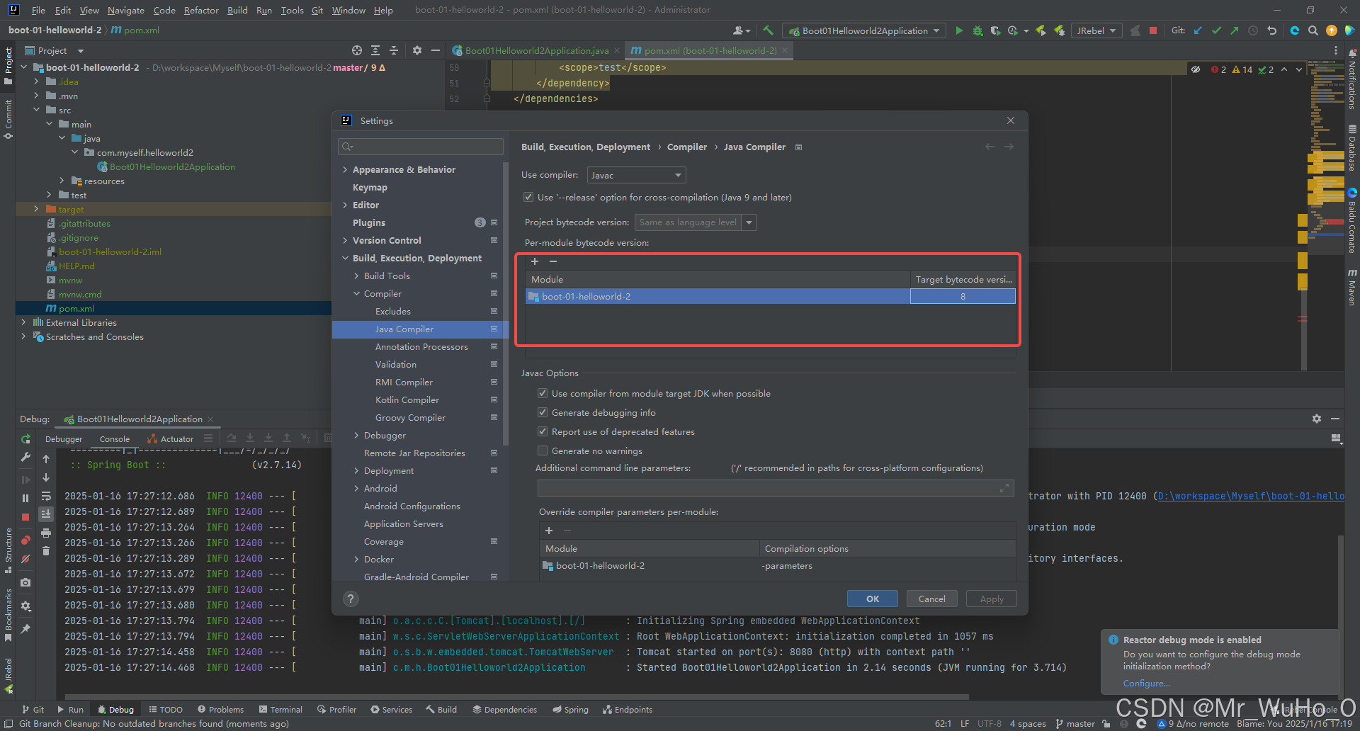Toggle 'Report use of deprecated features' checkbox
The height and width of the screenshot is (731, 1360).
pyautogui.click(x=543, y=431)
